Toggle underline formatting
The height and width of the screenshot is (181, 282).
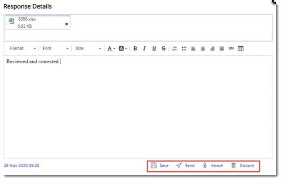pos(154,49)
